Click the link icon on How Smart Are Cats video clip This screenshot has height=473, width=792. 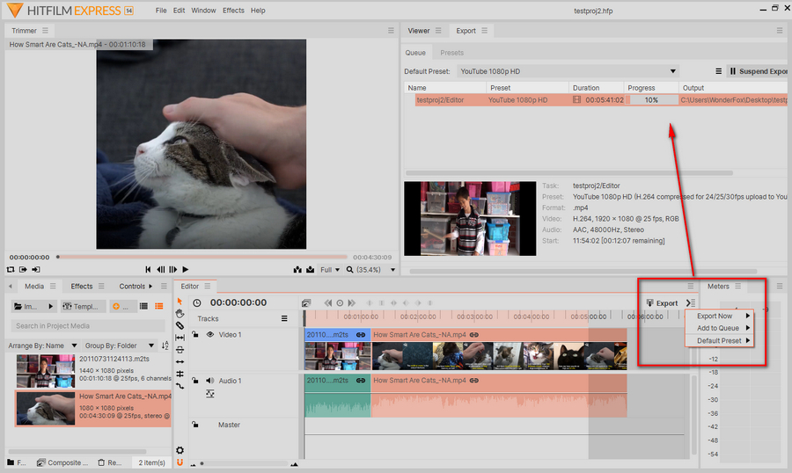click(x=473, y=335)
